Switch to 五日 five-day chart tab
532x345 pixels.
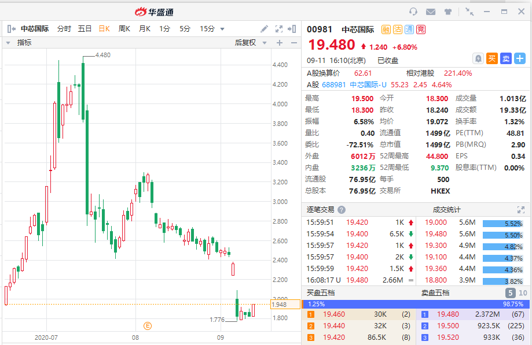85,29
